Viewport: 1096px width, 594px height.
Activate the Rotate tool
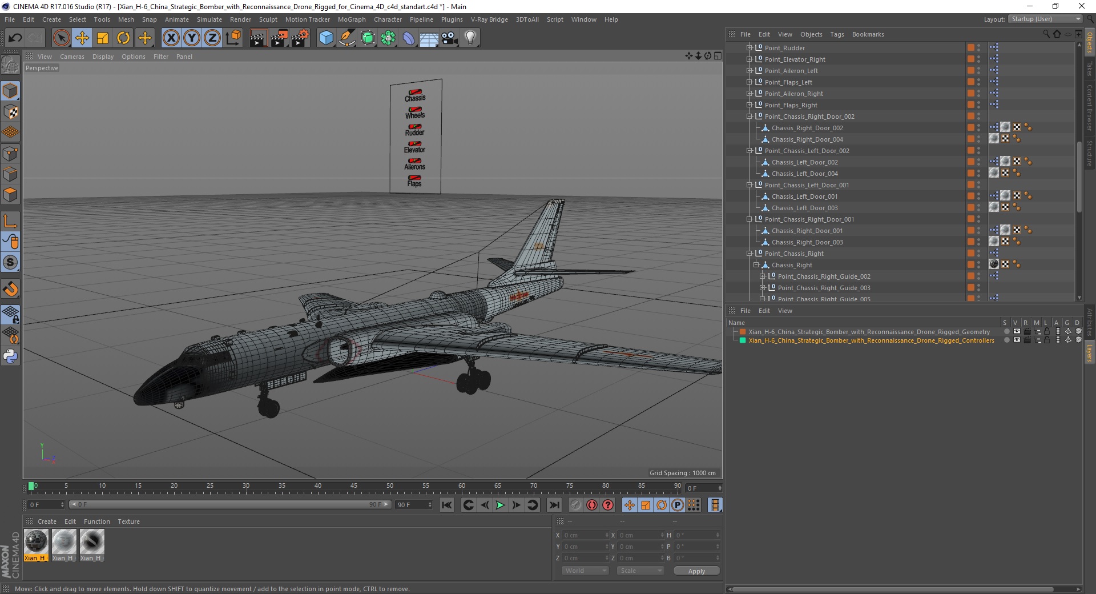point(123,38)
